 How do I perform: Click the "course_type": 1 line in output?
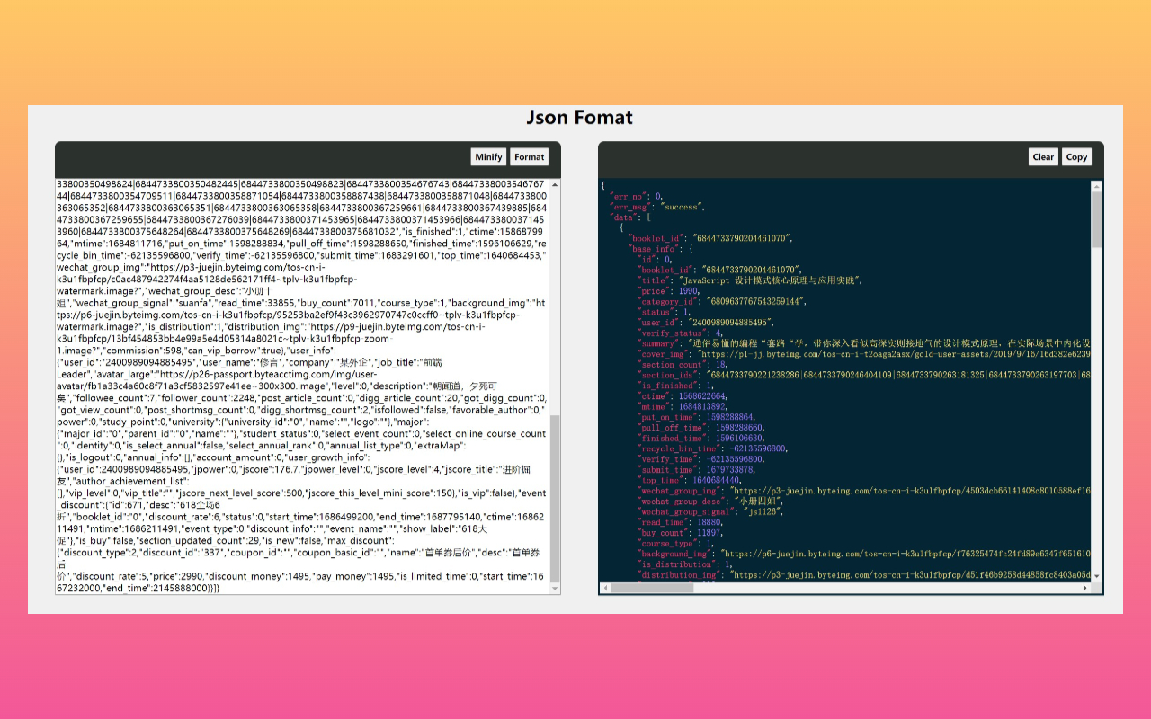(x=674, y=543)
